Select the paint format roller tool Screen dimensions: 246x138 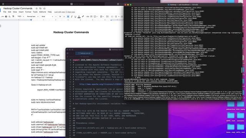click(13, 16)
